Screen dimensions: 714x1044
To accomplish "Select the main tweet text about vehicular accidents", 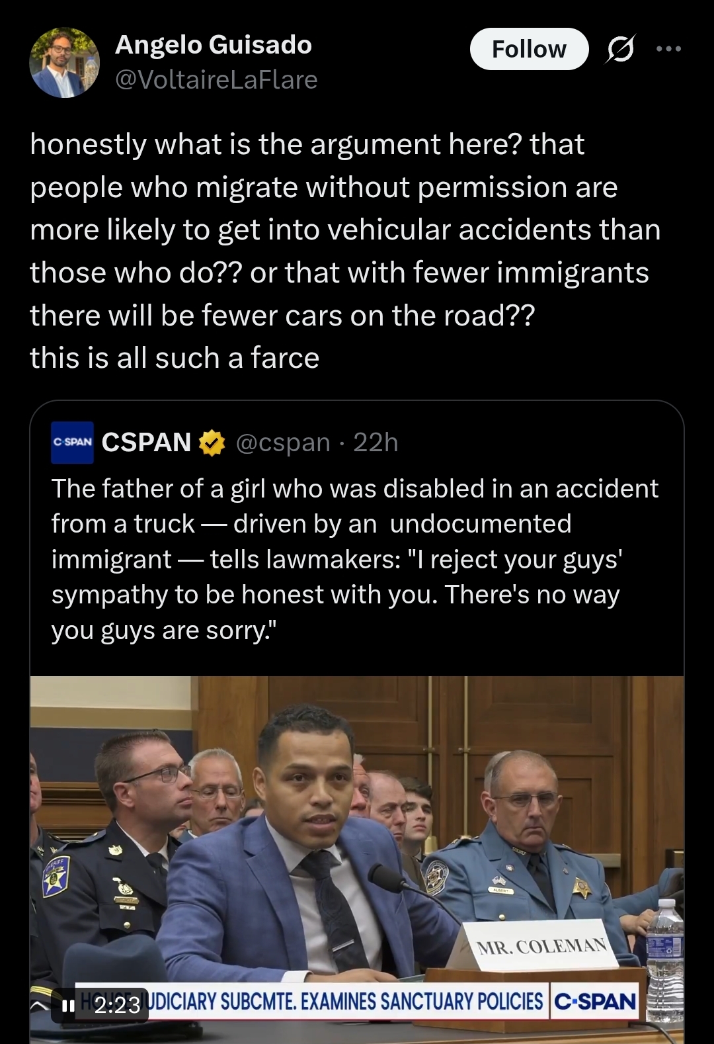I will click(345, 251).
